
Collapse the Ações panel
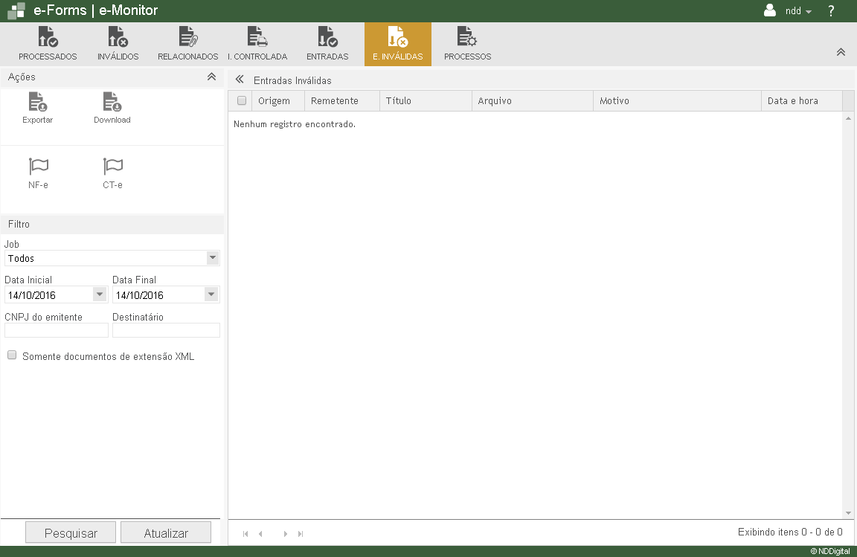click(211, 77)
